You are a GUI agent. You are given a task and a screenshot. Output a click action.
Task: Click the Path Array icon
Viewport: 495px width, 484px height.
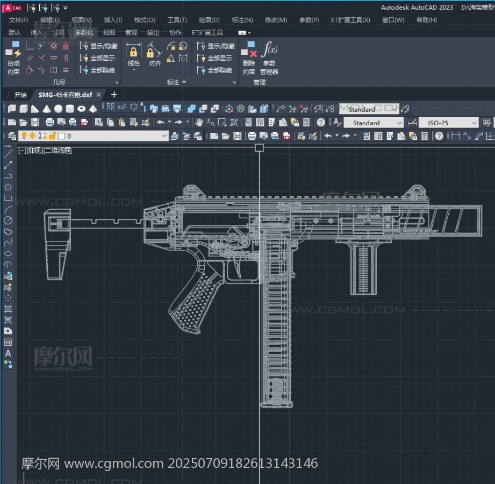[122, 107]
